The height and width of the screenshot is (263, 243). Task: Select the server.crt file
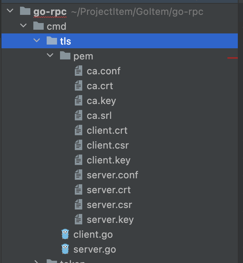109,190
